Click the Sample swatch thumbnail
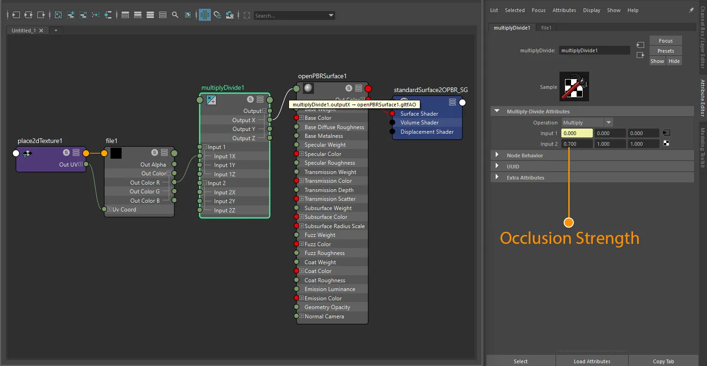 click(574, 87)
